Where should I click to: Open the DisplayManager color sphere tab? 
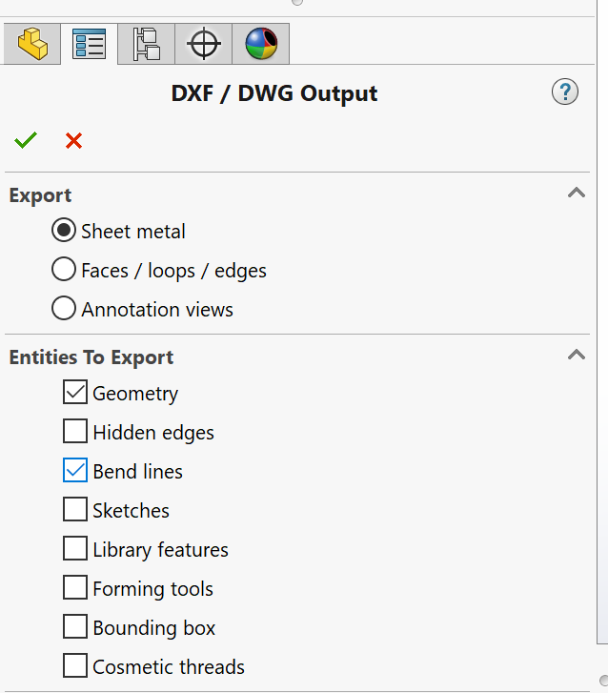260,44
